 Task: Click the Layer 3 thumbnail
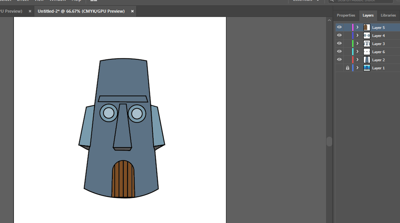[x=366, y=44]
